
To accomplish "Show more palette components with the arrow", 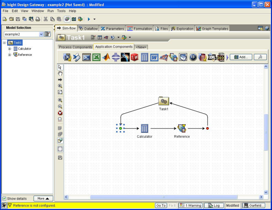I will click(x=227, y=57).
